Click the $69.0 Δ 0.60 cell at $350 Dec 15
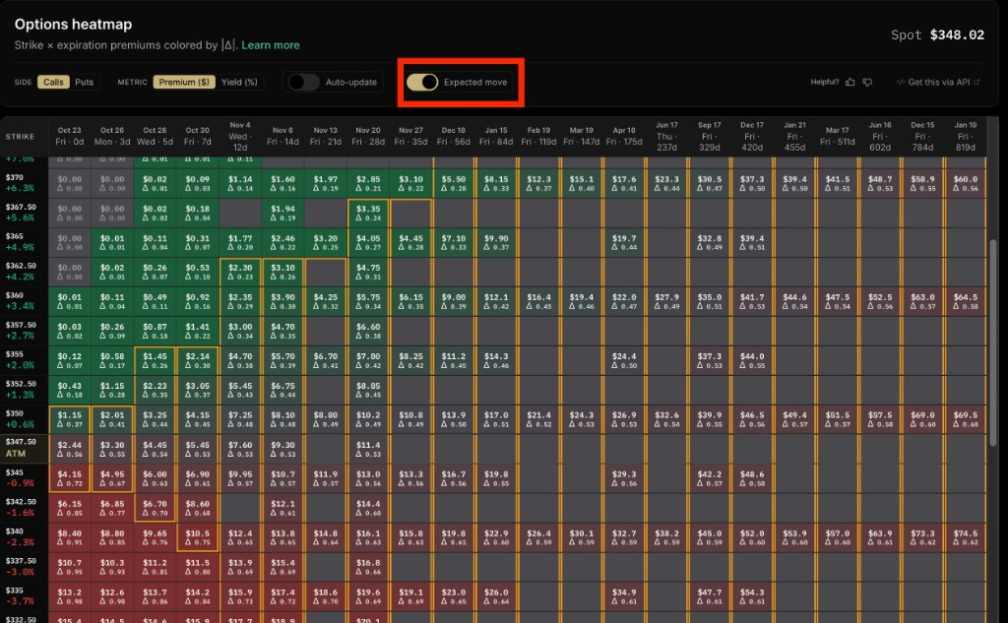Viewport: 1008px width, 623px height. 922,419
